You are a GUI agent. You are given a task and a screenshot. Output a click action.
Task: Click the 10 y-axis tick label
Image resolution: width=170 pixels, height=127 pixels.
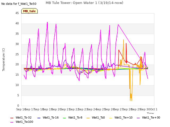17,85
